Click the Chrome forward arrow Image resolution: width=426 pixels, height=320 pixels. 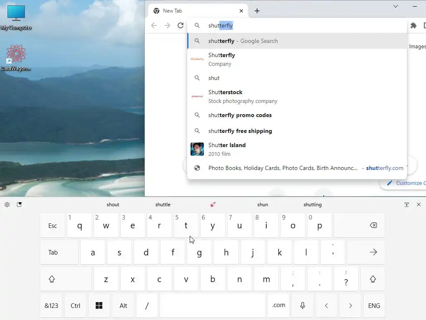pos(167,25)
